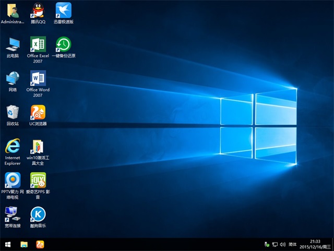Screen dimensions: 334x251
Task: Select the Office Excel 2007 shortcut
Action: [x=38, y=44]
